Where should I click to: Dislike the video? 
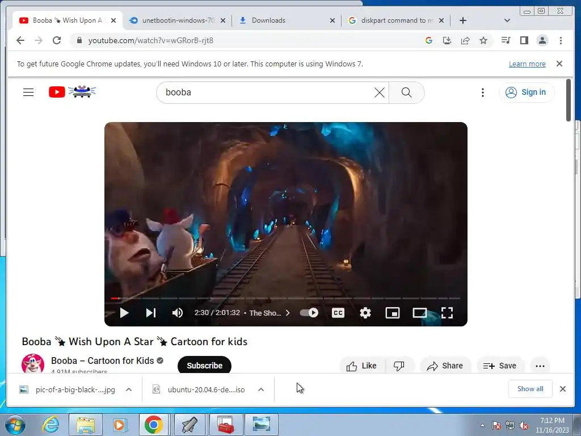399,366
